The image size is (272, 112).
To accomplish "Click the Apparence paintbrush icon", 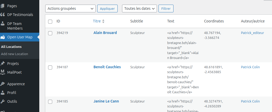I will click(3, 84).
